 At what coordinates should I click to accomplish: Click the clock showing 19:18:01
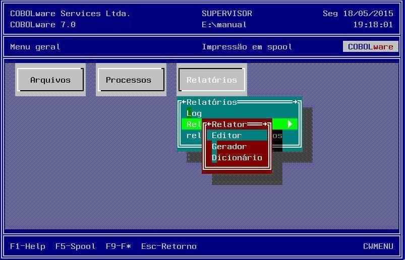click(373, 25)
